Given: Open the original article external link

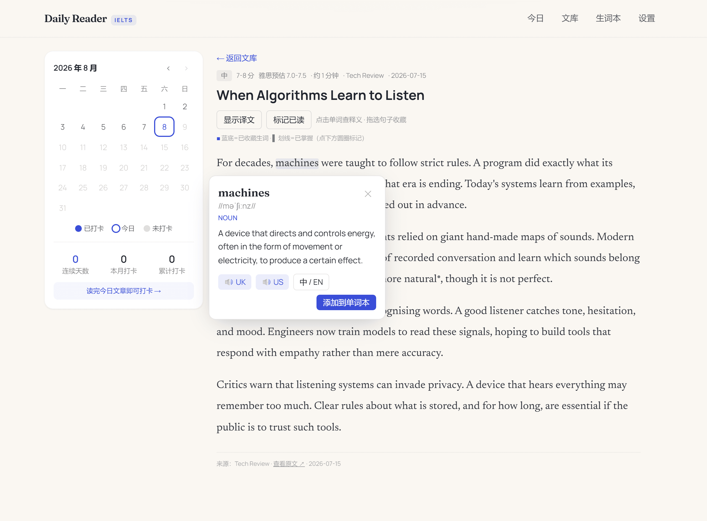Looking at the screenshot, I should pyautogui.click(x=289, y=464).
